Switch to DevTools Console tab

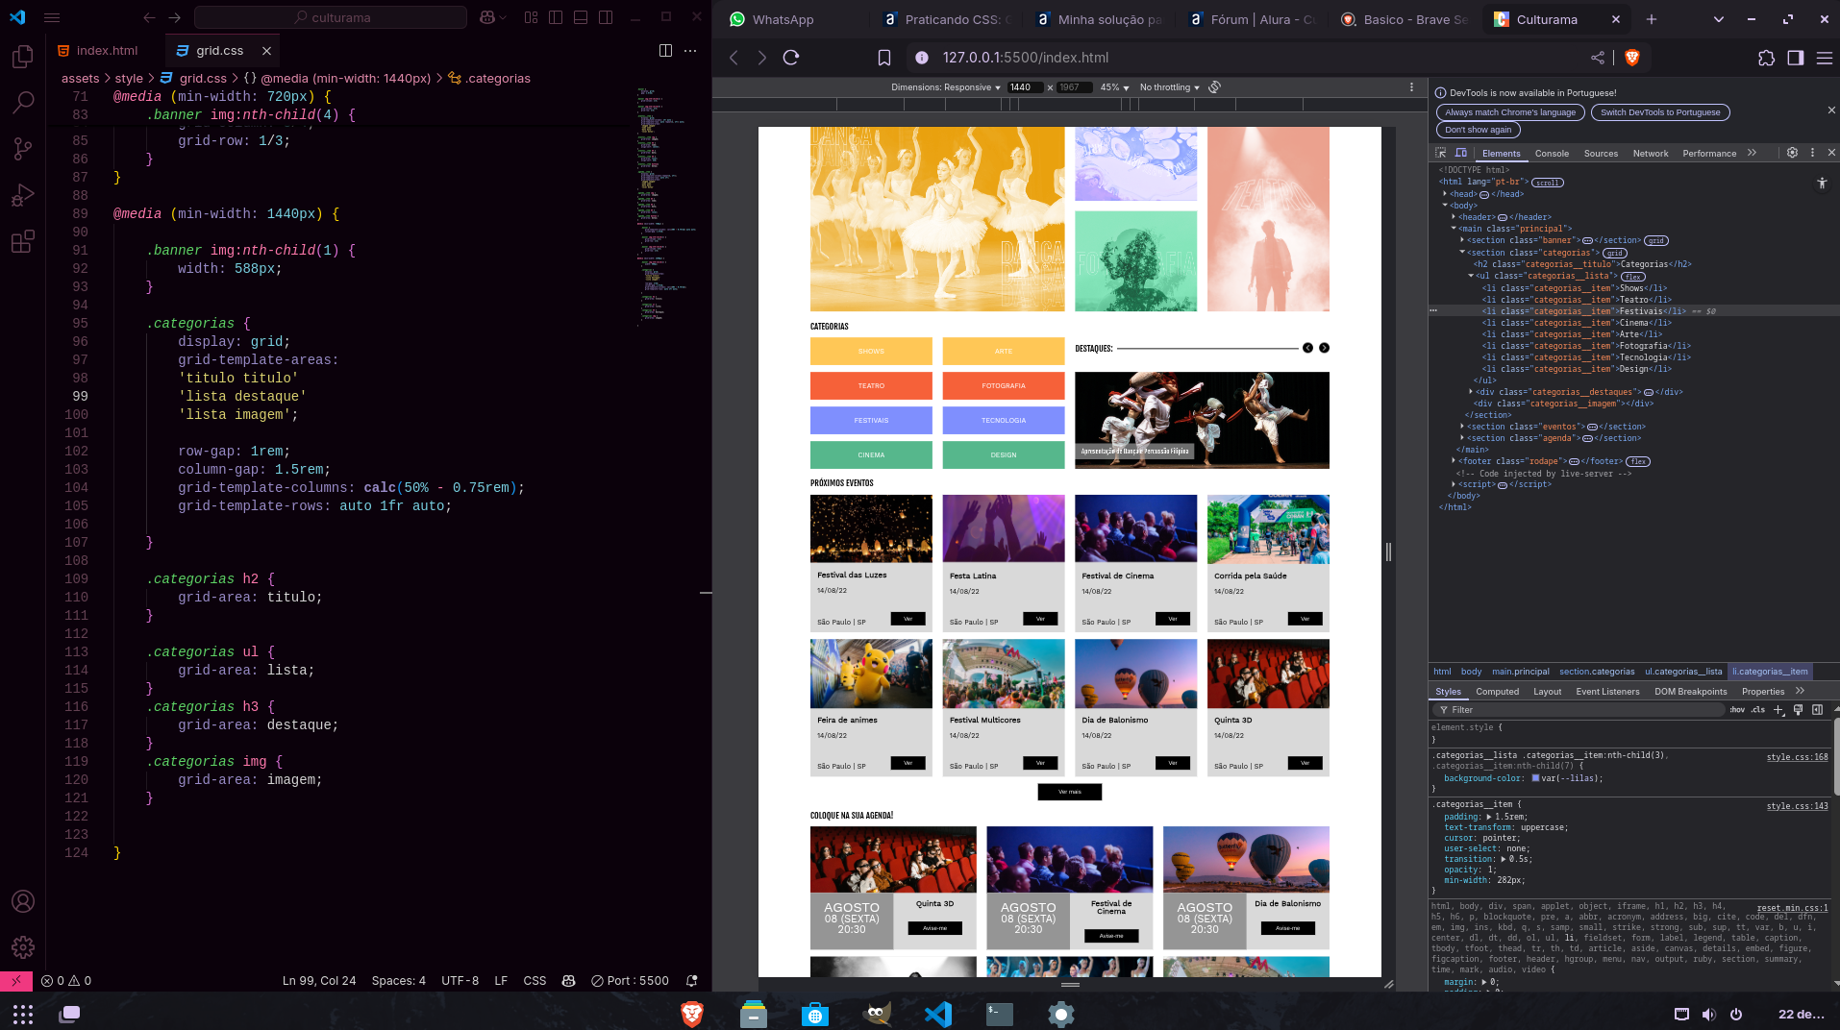(1552, 154)
